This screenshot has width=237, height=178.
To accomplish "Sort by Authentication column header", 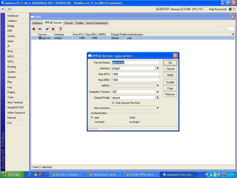I will 138,34.
